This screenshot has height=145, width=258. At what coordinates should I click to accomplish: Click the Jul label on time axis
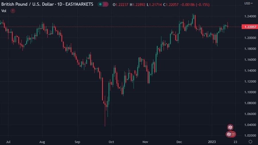coord(8,142)
